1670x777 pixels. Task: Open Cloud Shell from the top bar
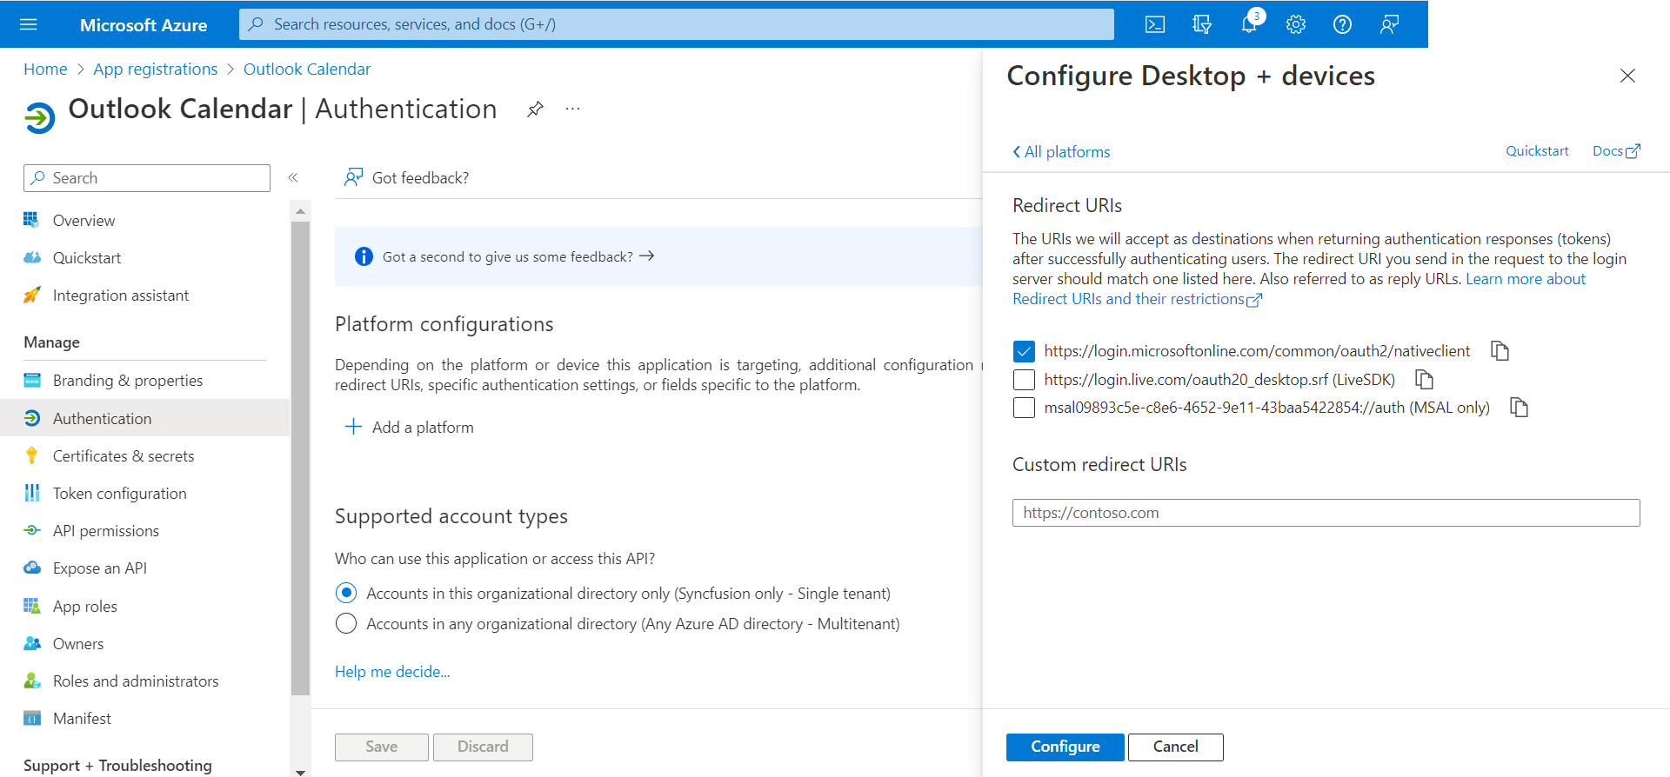[x=1154, y=24]
